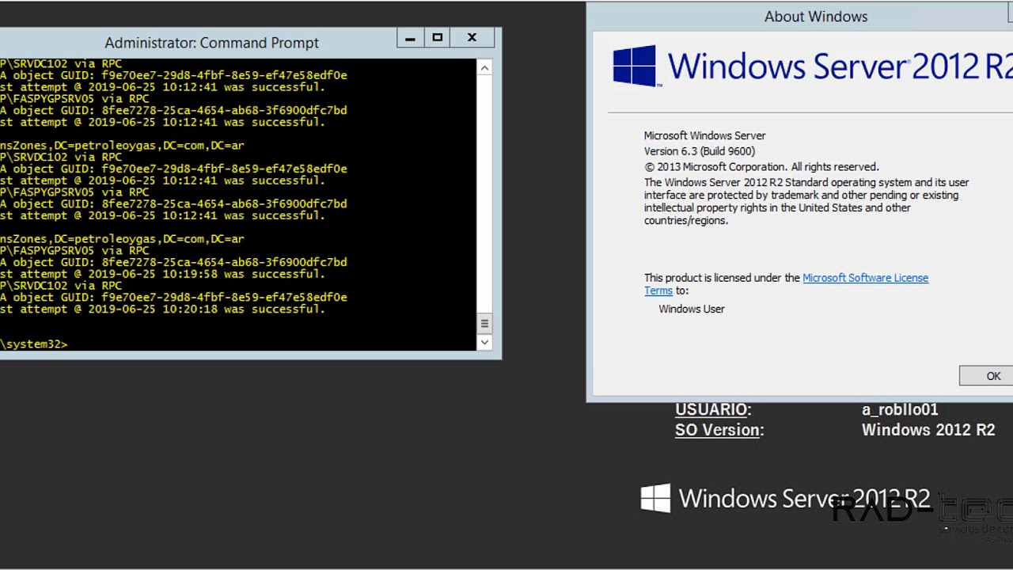Click the Command Prompt scrollbar down arrow
Image resolution: width=1013 pixels, height=570 pixels.
pos(484,342)
